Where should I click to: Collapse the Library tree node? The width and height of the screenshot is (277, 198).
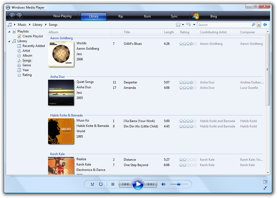(9, 41)
